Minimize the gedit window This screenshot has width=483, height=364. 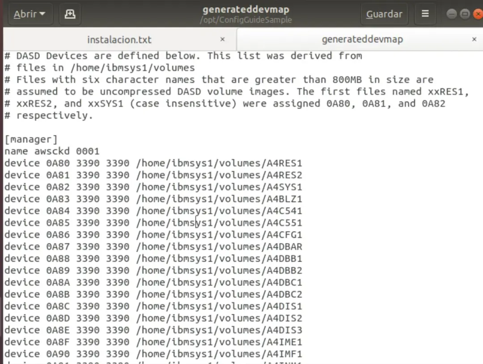(452, 14)
